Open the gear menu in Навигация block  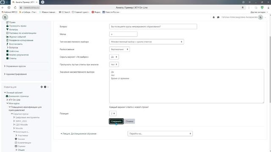(x=45, y=87)
